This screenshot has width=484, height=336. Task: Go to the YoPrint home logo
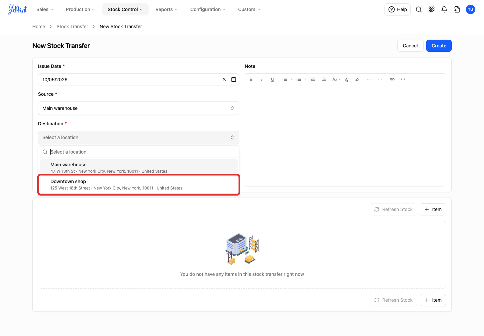coord(17,9)
